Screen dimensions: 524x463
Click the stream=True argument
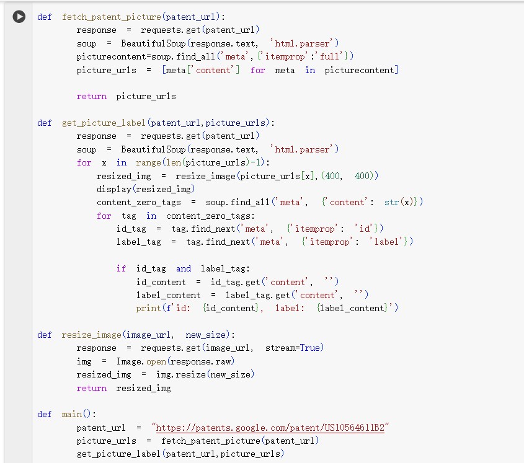tap(294, 348)
